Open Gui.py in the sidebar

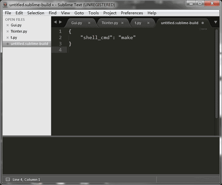coord(16,25)
